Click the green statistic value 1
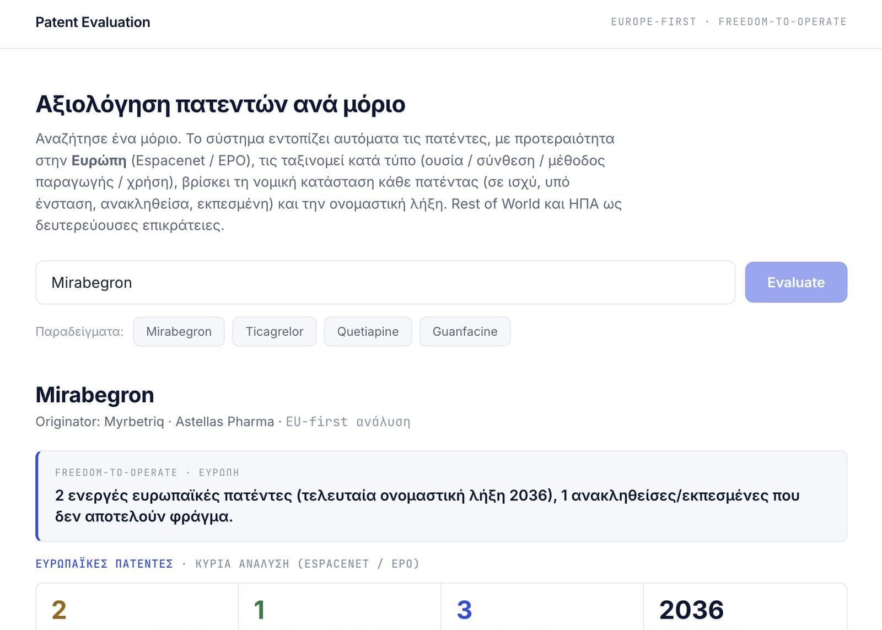This screenshot has height=630, width=882. tap(259, 610)
